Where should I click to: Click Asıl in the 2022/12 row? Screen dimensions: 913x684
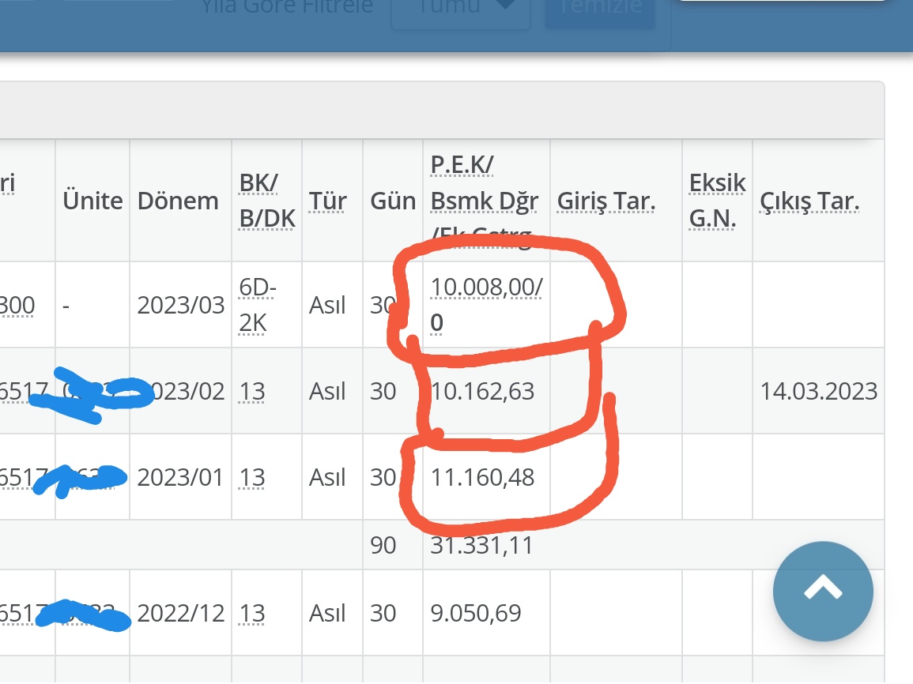[327, 613]
